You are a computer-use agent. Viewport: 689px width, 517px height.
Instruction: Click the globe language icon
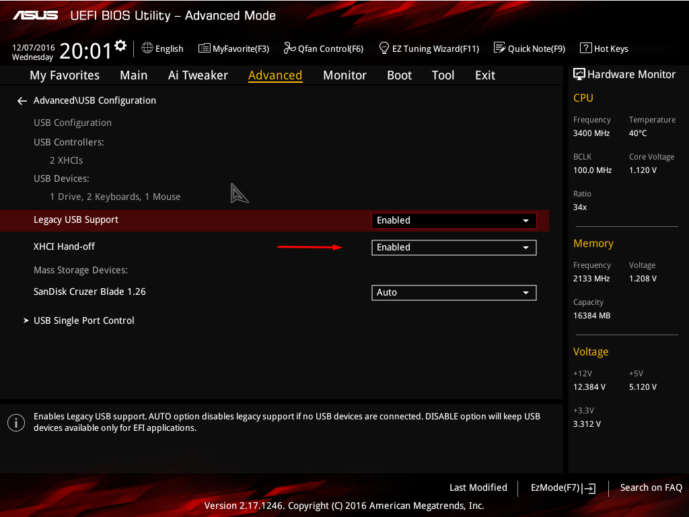147,48
